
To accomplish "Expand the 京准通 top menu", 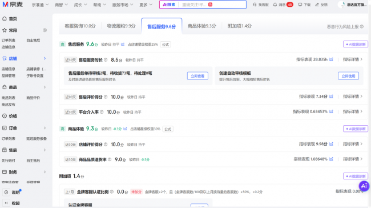I will tap(40, 5).
